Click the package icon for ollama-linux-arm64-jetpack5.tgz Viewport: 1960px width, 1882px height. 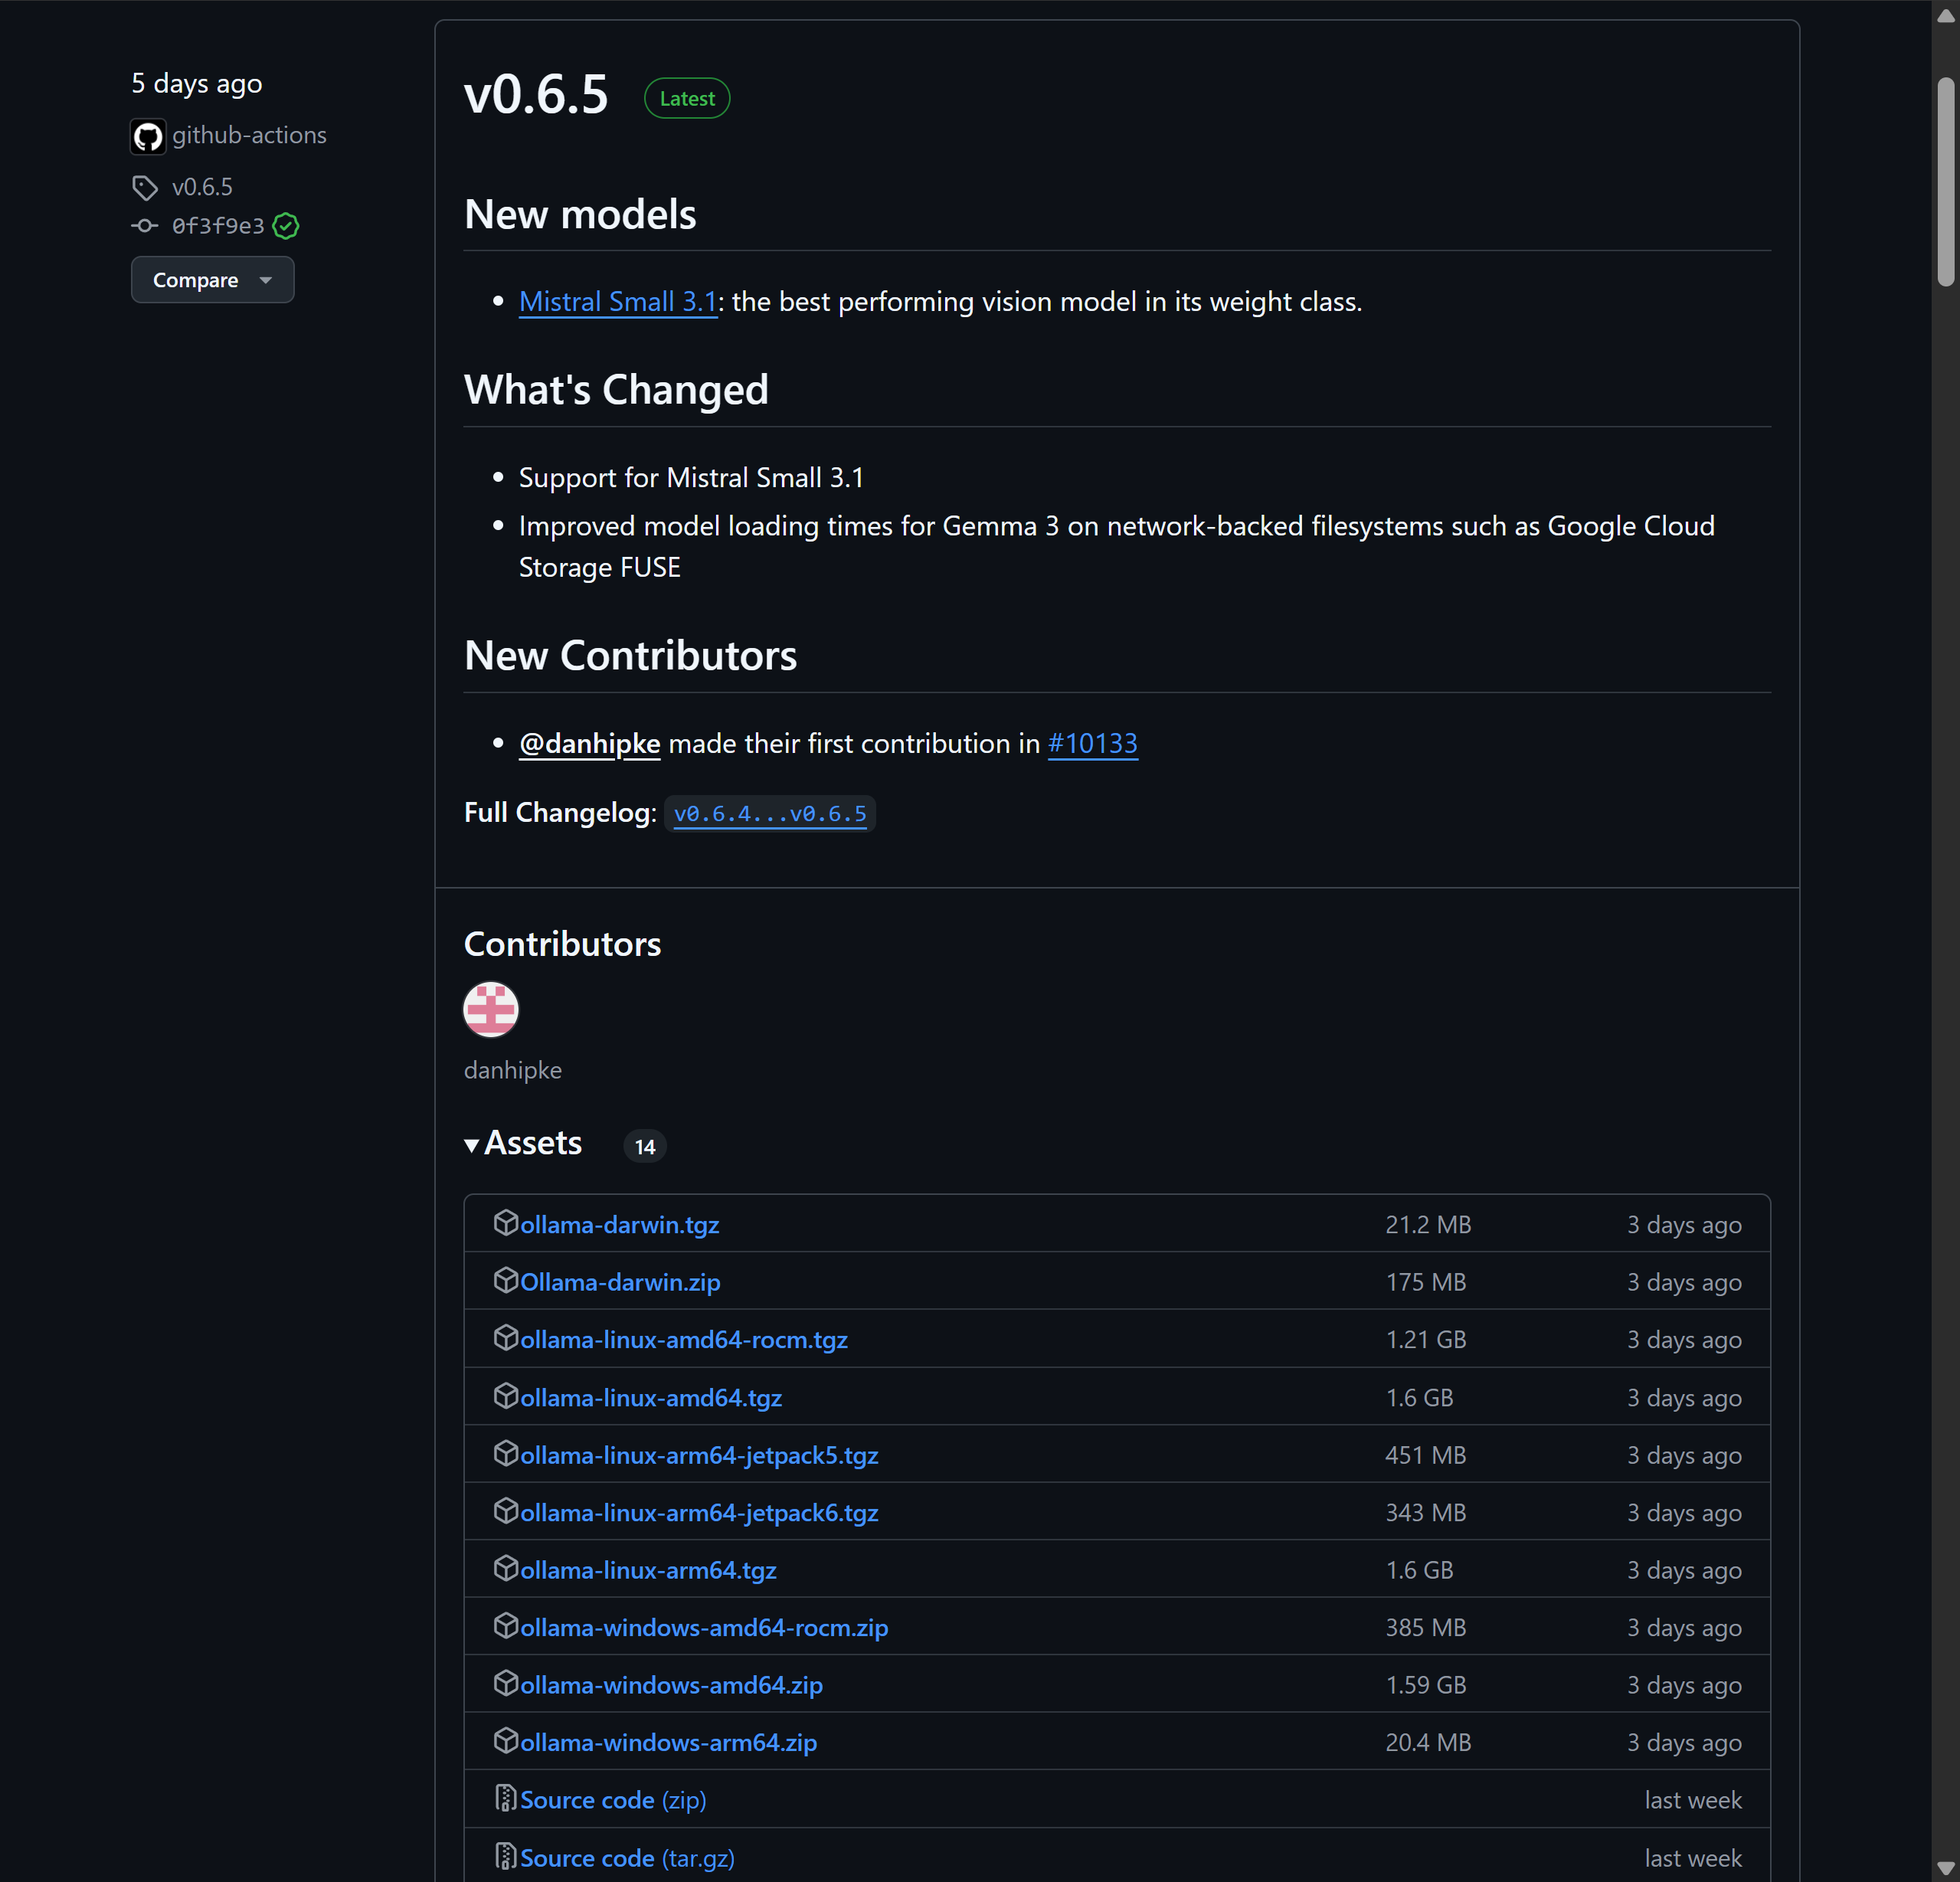coord(506,1453)
